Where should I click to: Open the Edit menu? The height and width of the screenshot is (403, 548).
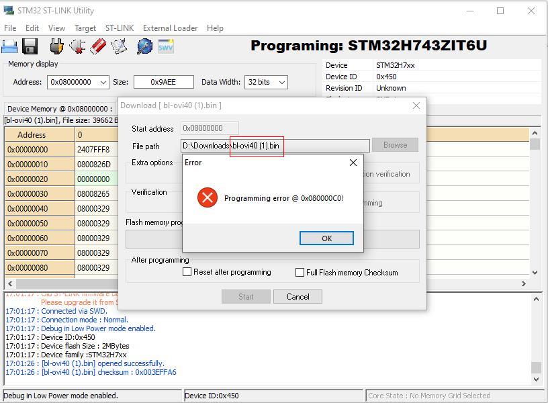32,28
